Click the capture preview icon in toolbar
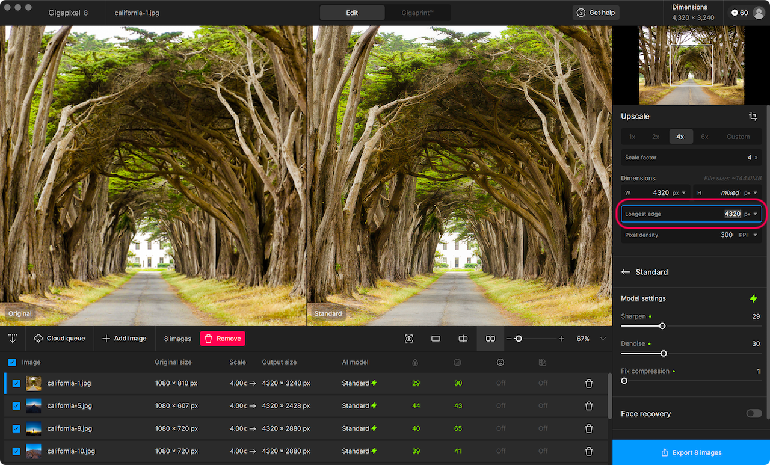Viewport: 770px width, 465px height. [409, 339]
